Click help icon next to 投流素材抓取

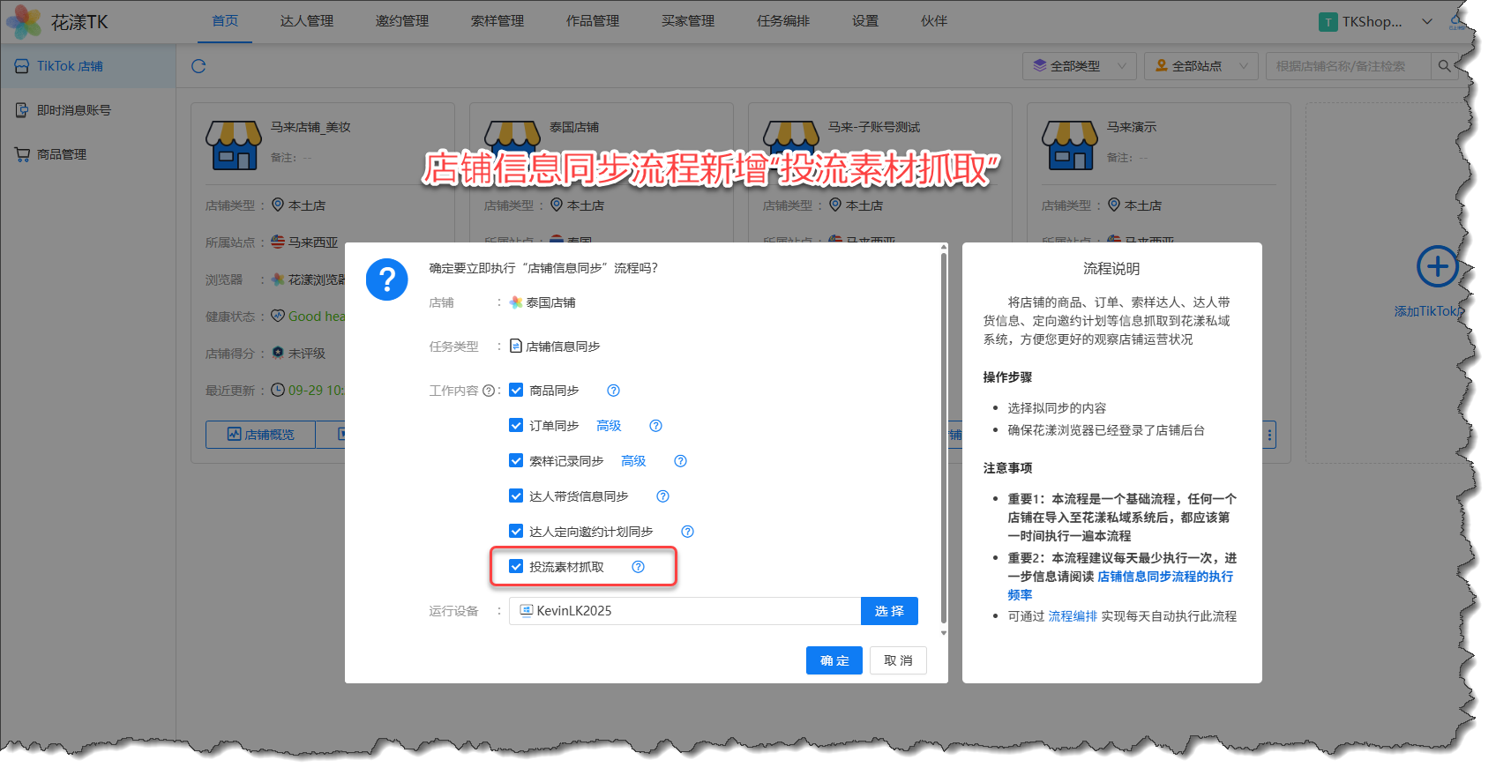tap(638, 567)
